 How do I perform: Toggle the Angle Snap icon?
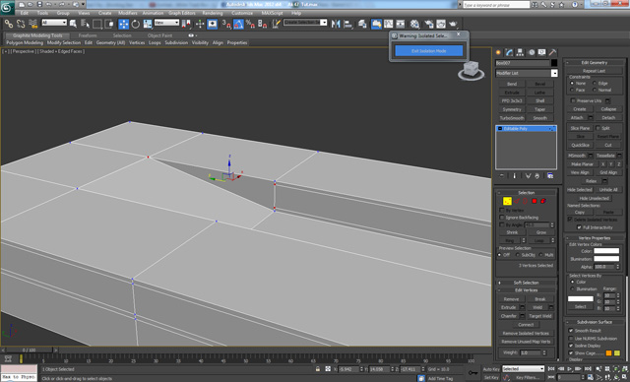point(238,24)
